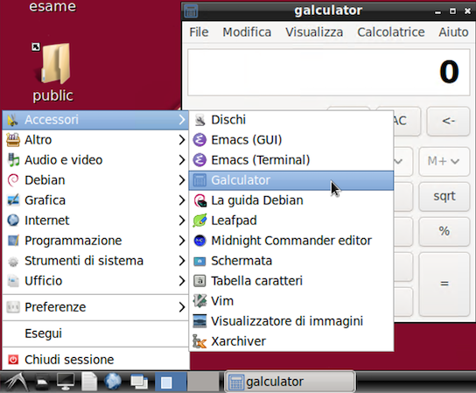
Task: Click the Galculator icon in submenu
Action: 199,180
